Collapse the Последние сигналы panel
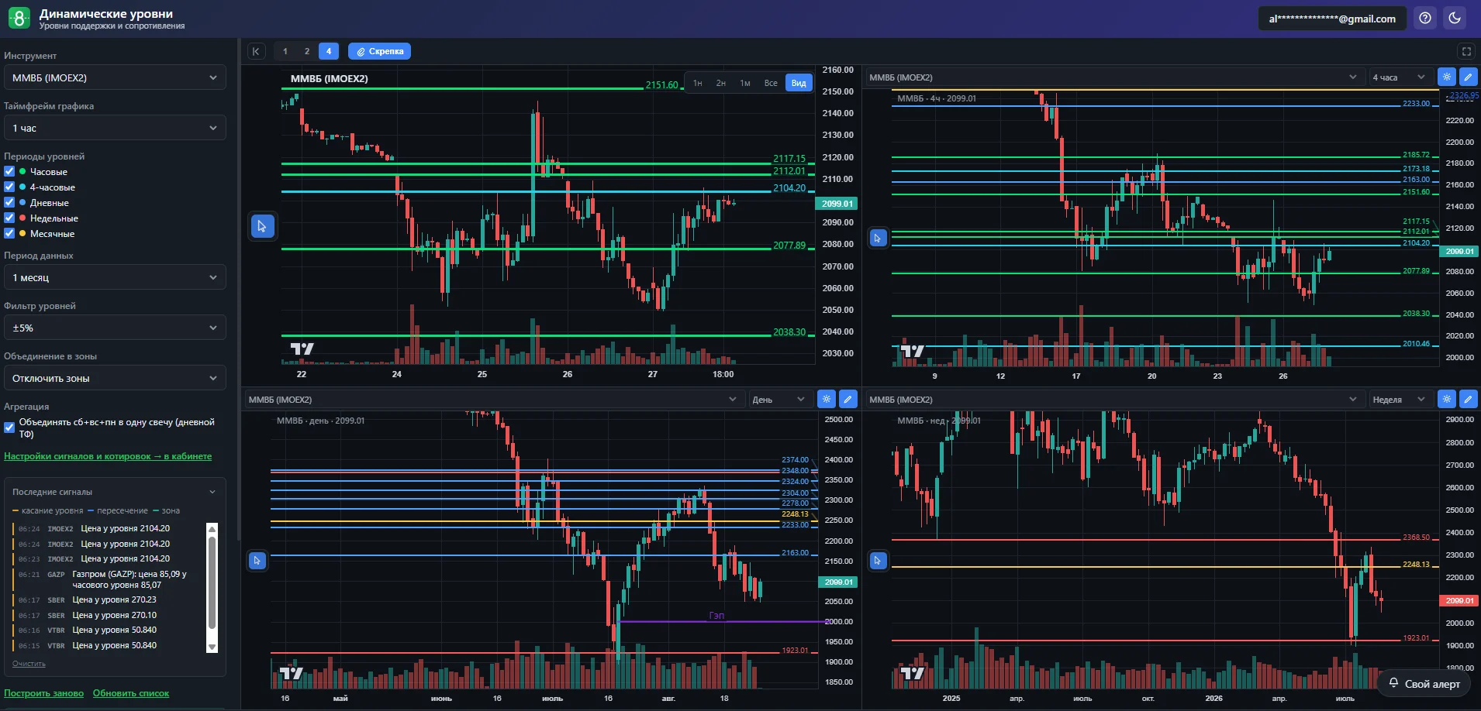Image resolution: width=1481 pixels, height=711 pixels. click(x=212, y=492)
